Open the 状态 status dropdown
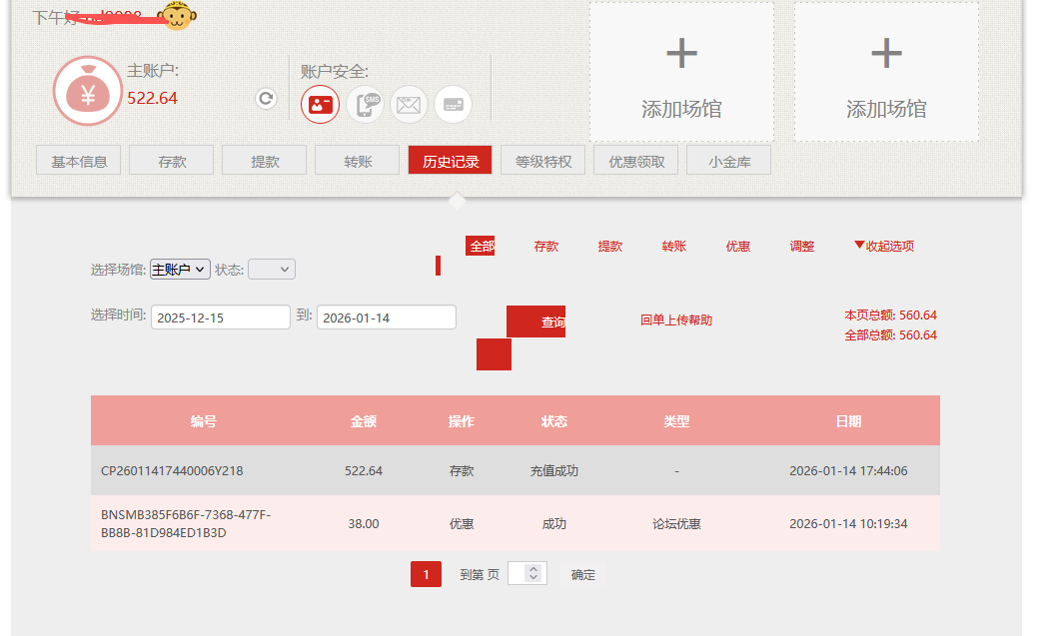Viewport: 1057px width, 636px height. [x=271, y=269]
